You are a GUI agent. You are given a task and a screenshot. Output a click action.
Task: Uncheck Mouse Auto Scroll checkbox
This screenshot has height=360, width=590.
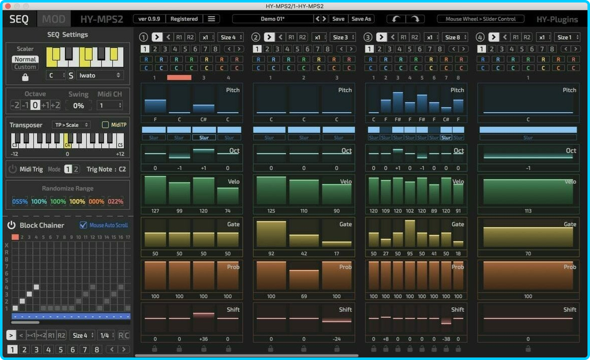(83, 225)
